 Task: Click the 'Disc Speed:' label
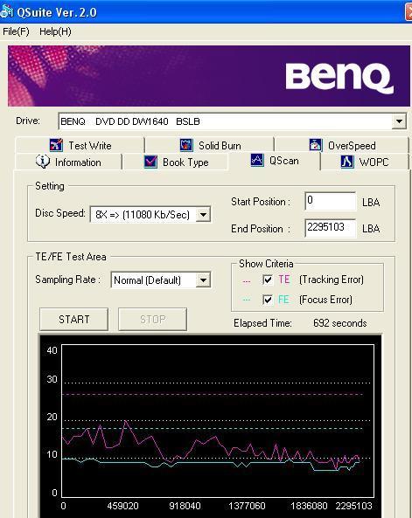pyautogui.click(x=60, y=213)
